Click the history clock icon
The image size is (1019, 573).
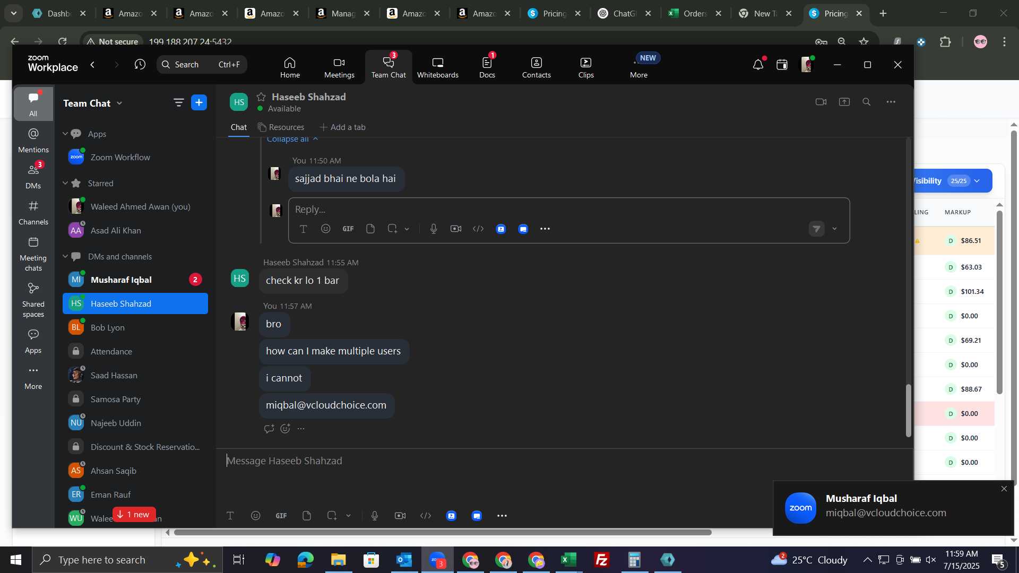point(140,65)
